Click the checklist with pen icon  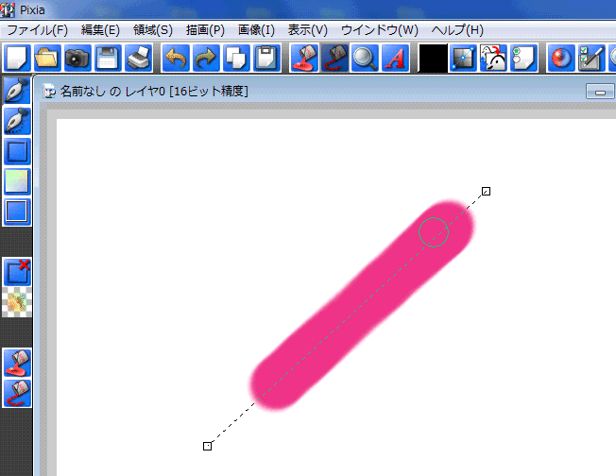tap(591, 59)
